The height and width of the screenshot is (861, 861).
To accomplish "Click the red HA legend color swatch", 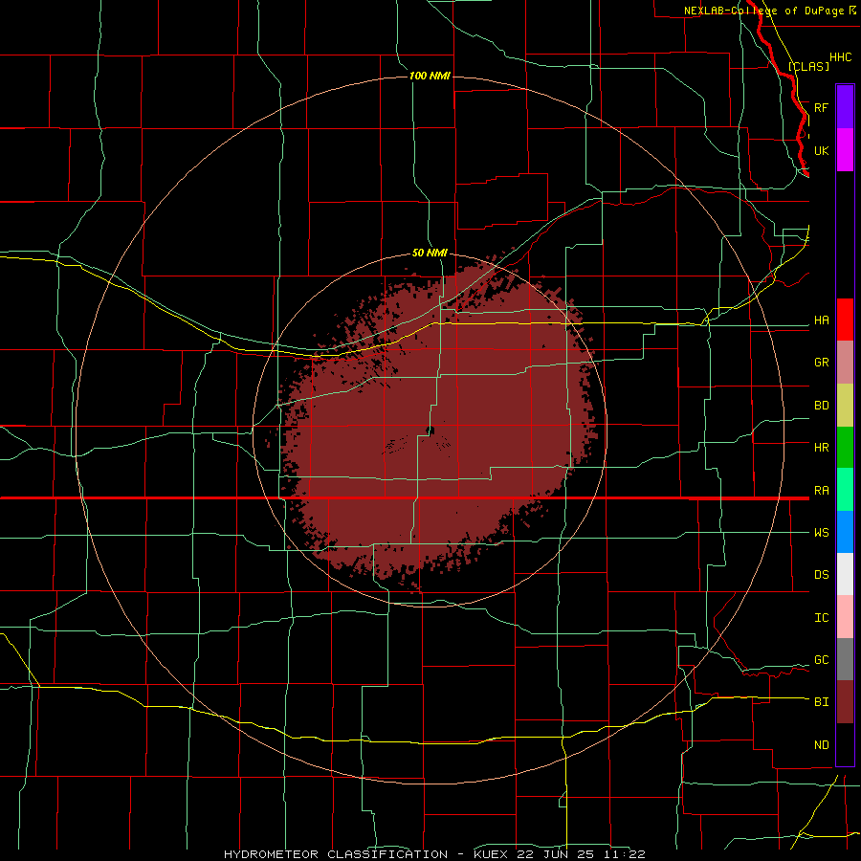I will point(845,320).
